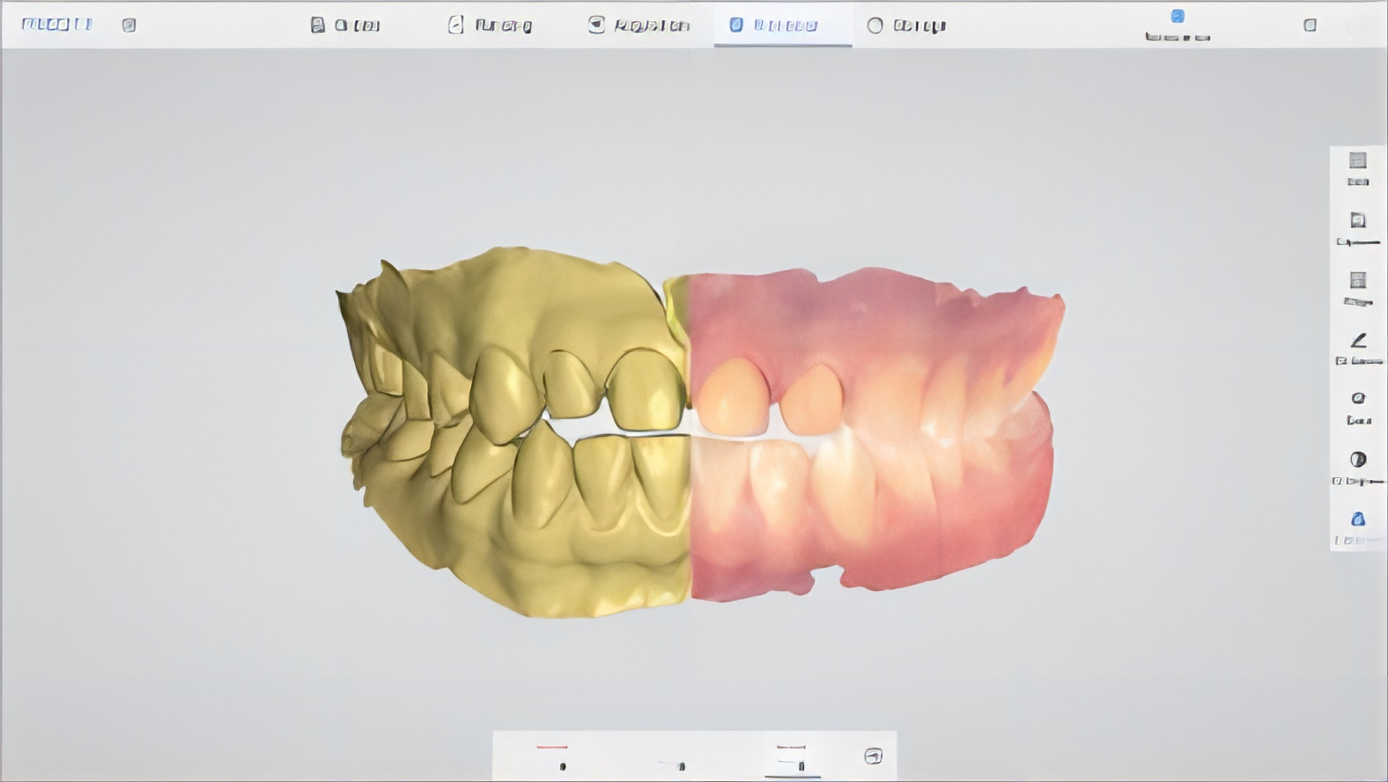Switch to the second workflow tab in top bar
This screenshot has width=1388, height=782.
point(490,26)
